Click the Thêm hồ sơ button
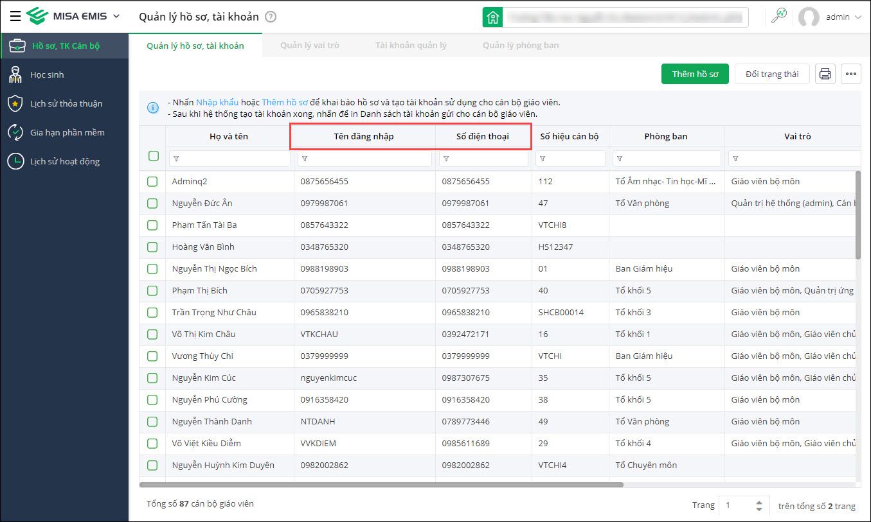Image resolution: width=871 pixels, height=522 pixels. click(694, 74)
